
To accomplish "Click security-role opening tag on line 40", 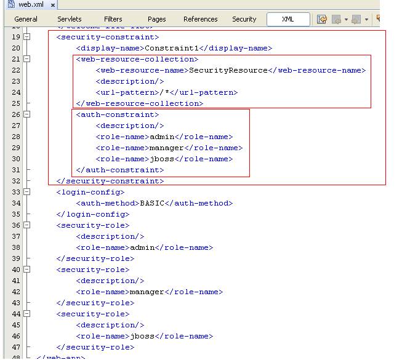I will pos(93,270).
